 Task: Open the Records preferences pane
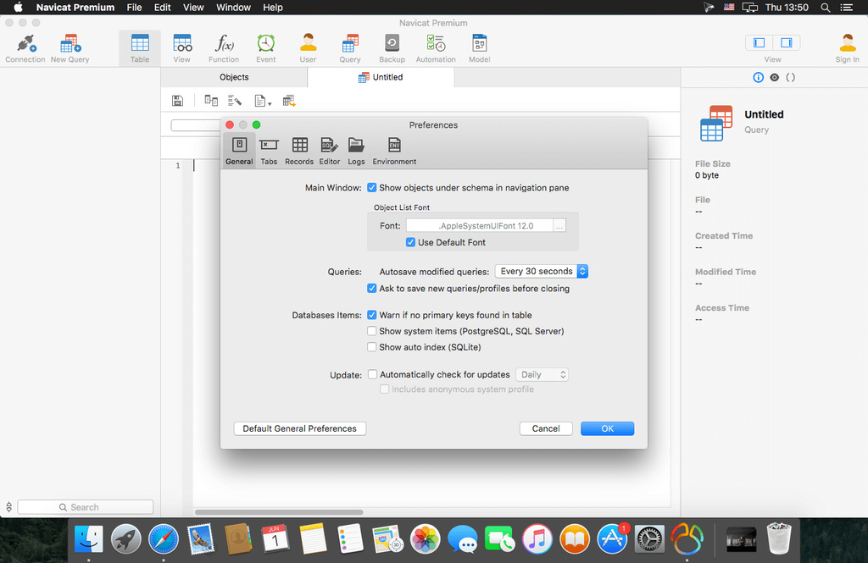pos(299,151)
